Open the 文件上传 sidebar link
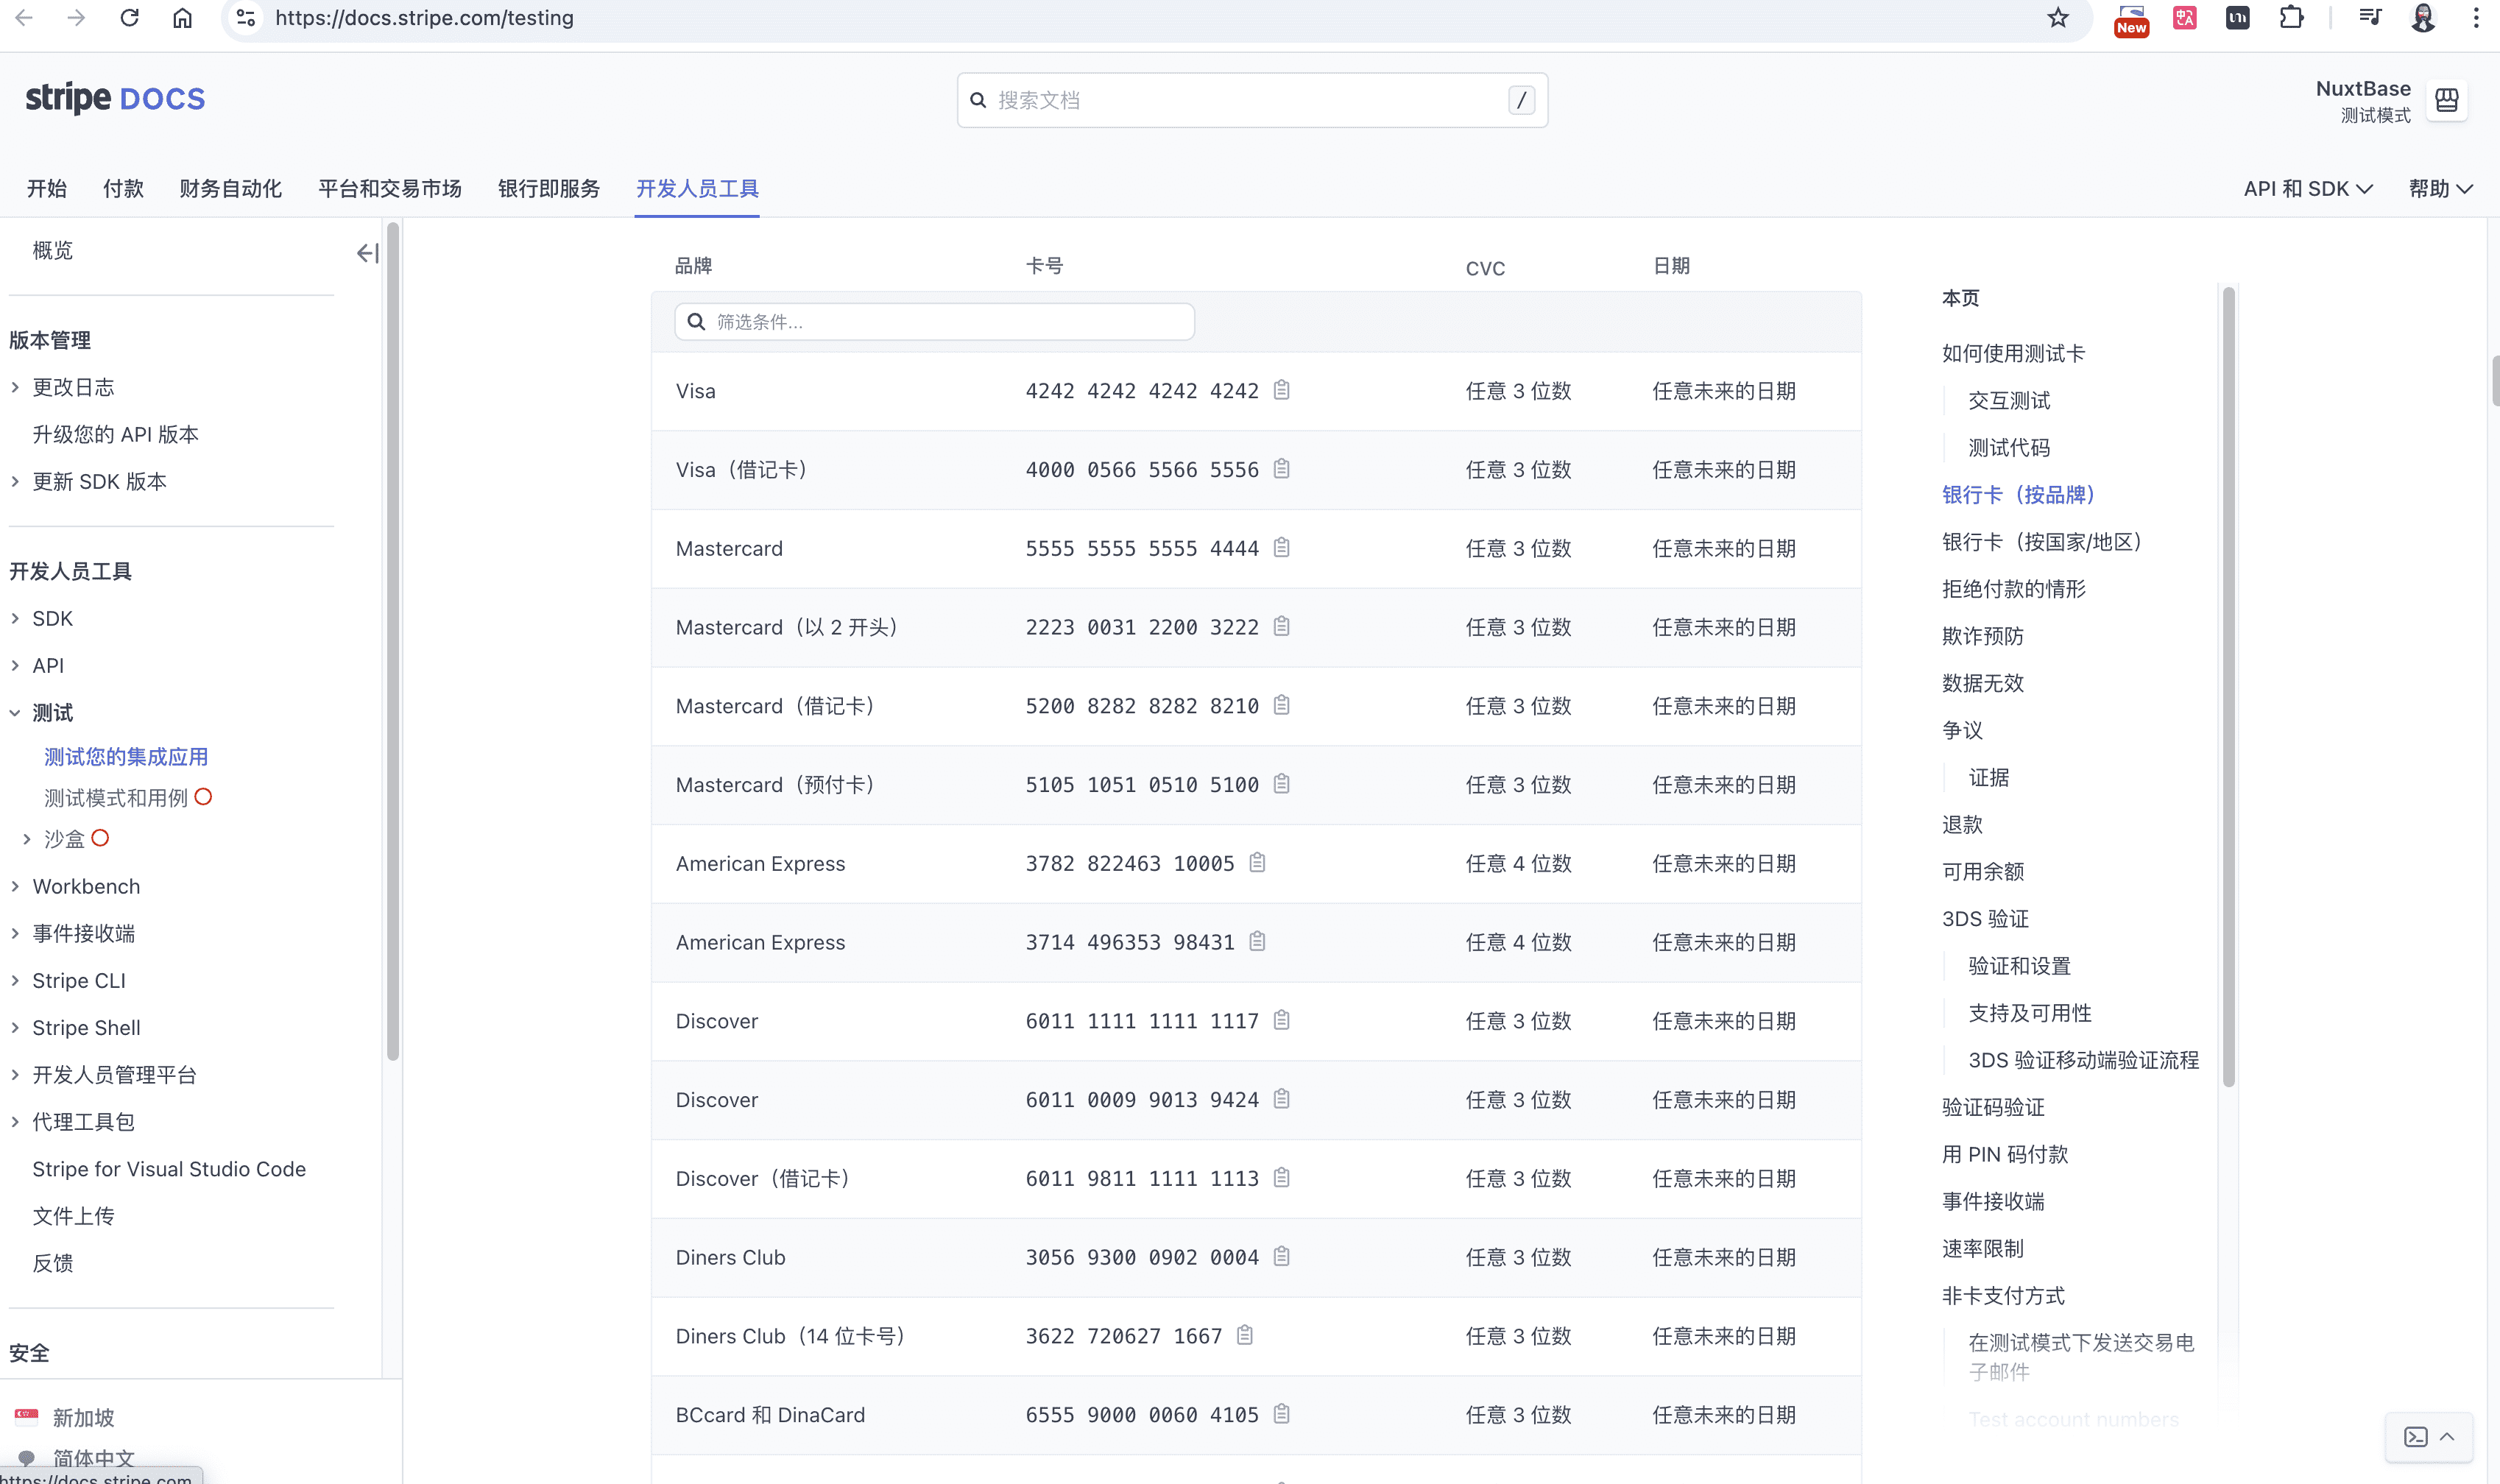 pyautogui.click(x=73, y=1216)
